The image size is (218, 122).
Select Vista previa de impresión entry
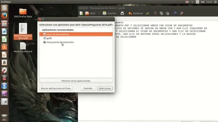click(76, 42)
